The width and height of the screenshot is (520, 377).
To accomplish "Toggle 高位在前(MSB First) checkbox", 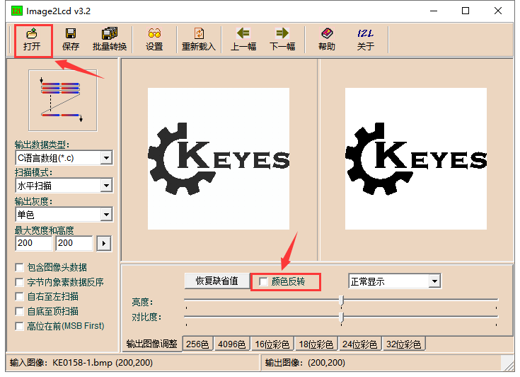I will coord(19,326).
